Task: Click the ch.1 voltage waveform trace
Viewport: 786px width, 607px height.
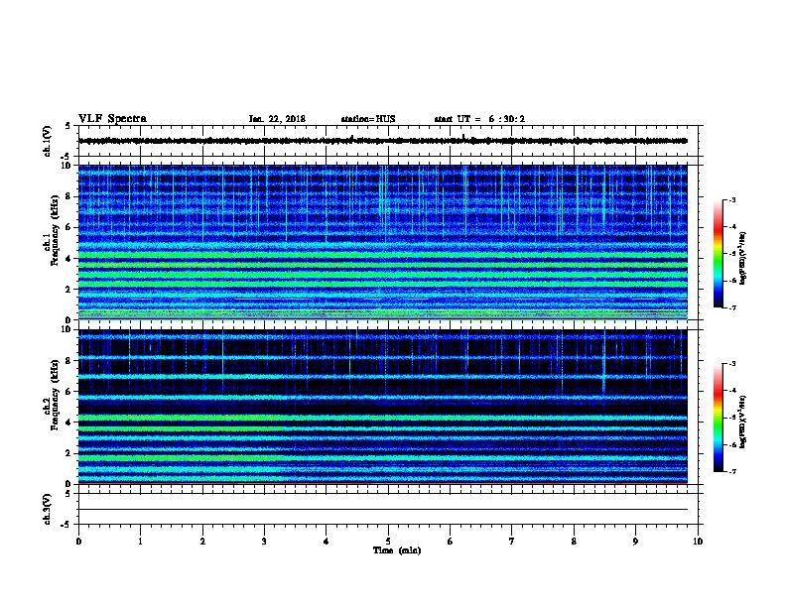Action: point(383,141)
